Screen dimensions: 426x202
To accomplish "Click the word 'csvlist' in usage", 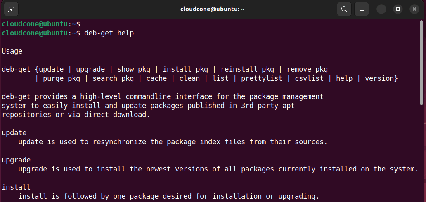I will point(309,78).
